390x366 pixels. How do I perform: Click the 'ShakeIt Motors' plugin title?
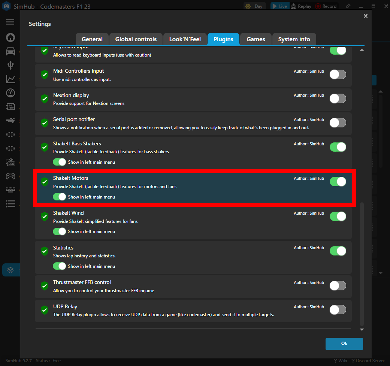point(71,178)
